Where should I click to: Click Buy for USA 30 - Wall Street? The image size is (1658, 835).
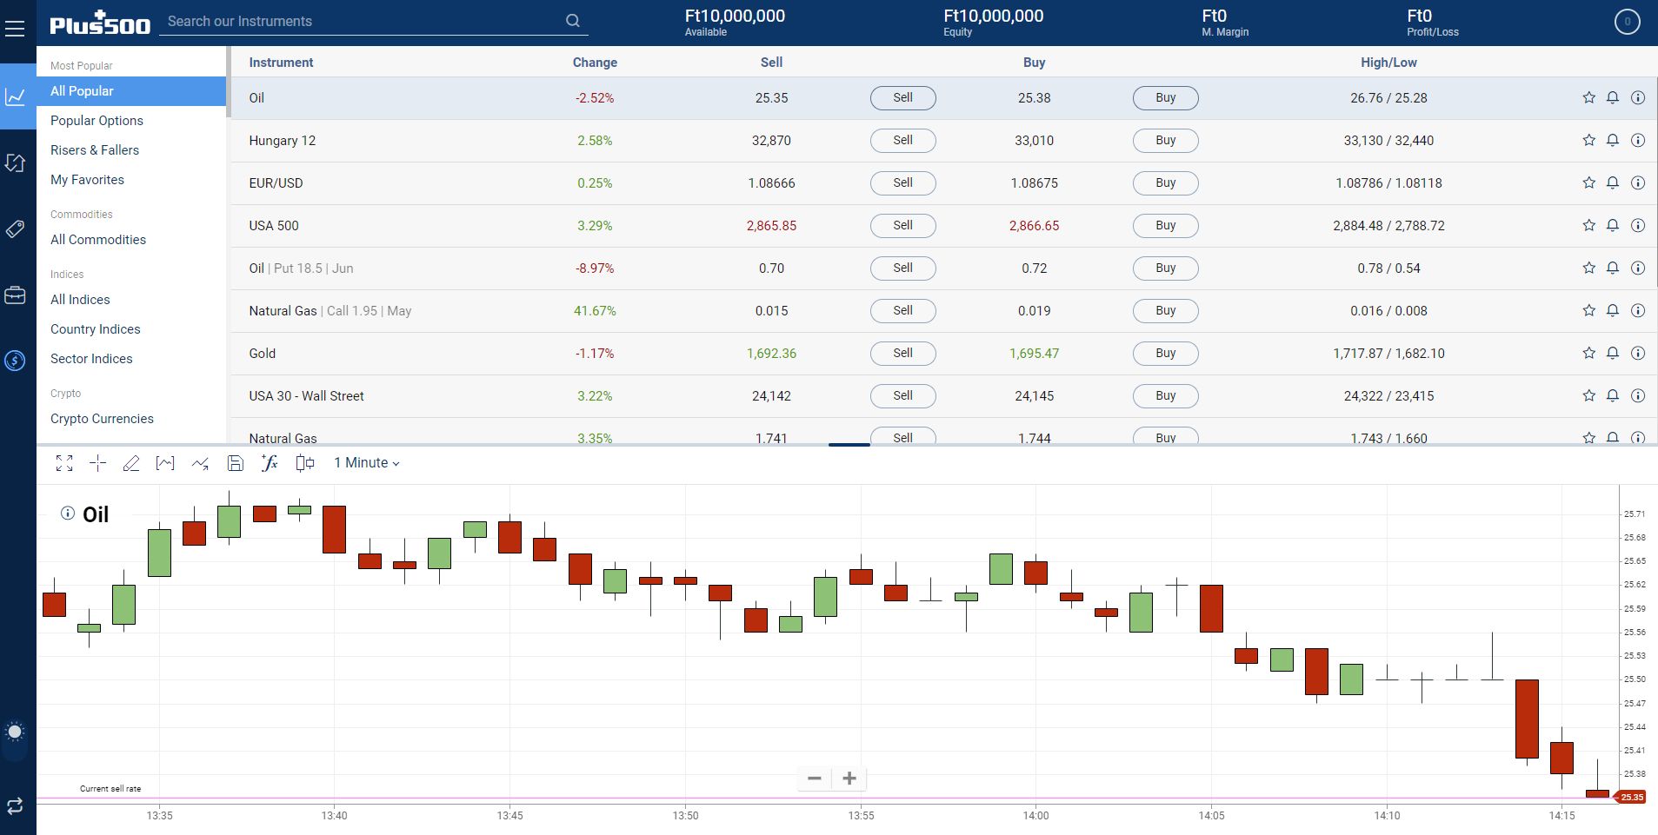click(x=1165, y=396)
